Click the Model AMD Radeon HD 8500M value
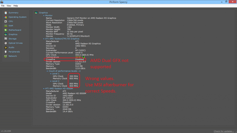 click(x=74, y=93)
